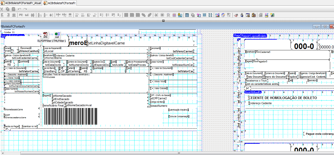Select the Align Tops tool
Image resolution: width=334 pixels, height=155 pixels.
pyautogui.click(x=21, y=15)
